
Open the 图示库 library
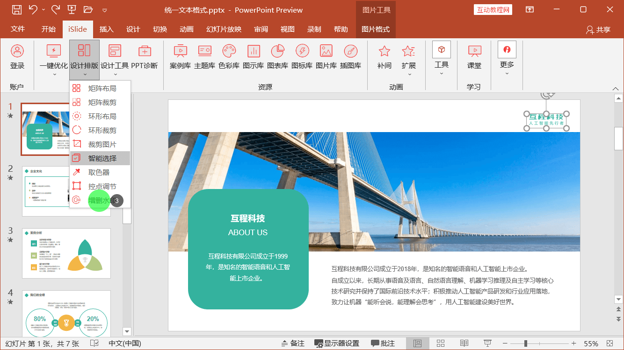coord(253,57)
